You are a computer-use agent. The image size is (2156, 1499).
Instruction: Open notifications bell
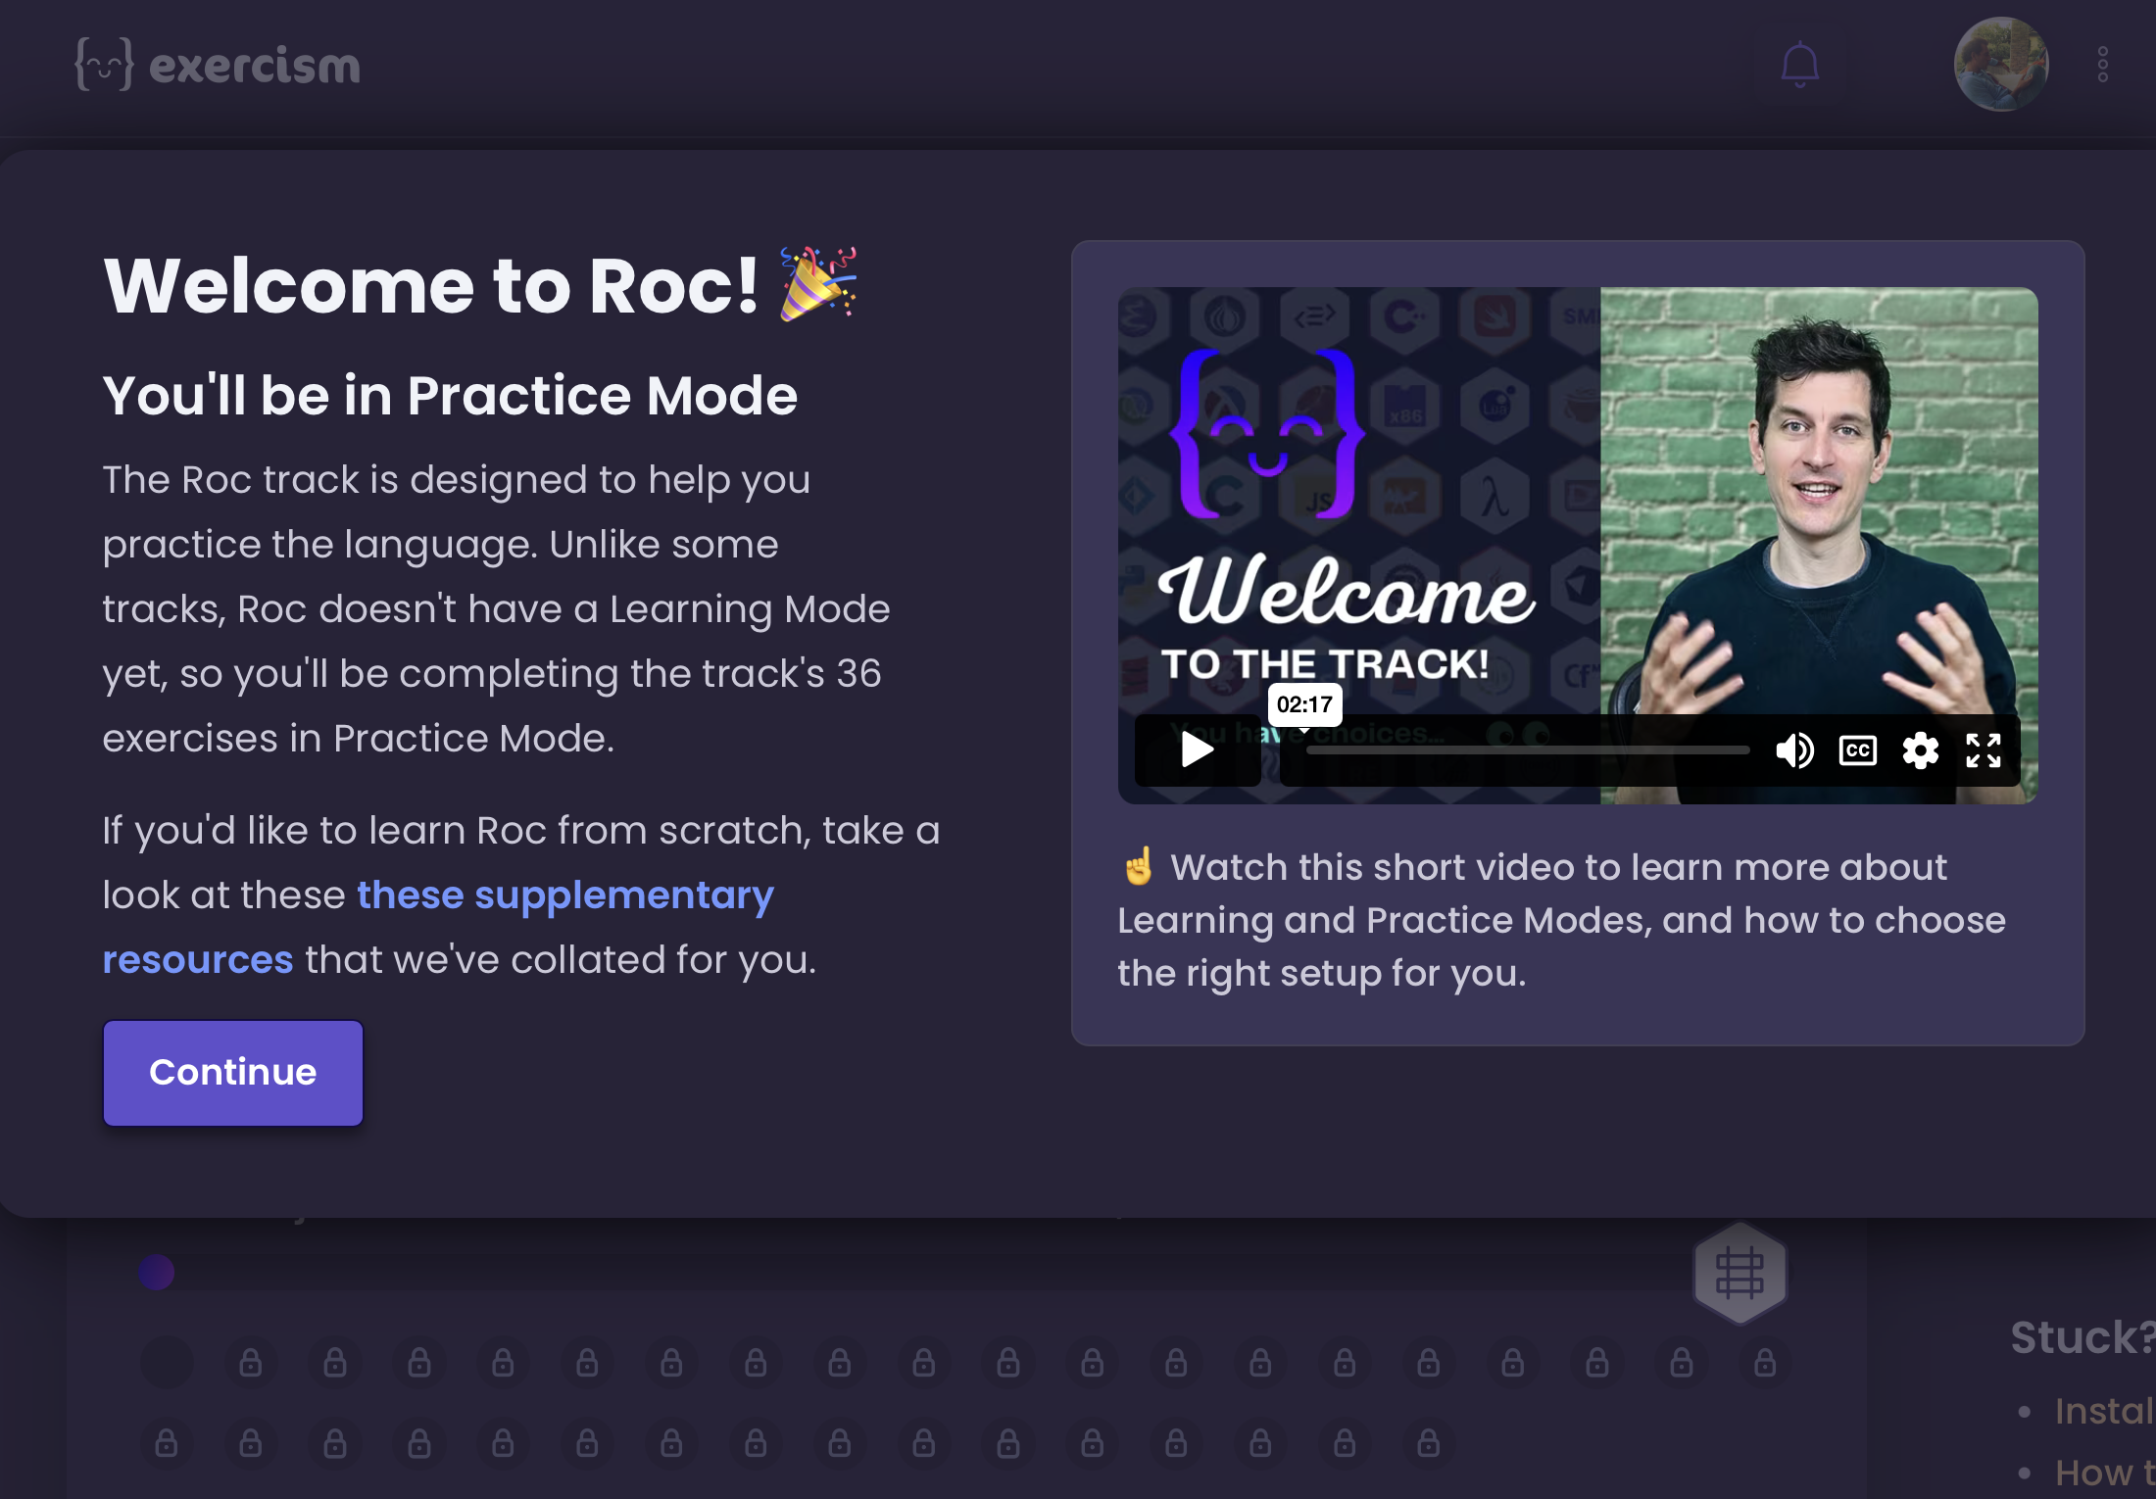tap(1799, 65)
